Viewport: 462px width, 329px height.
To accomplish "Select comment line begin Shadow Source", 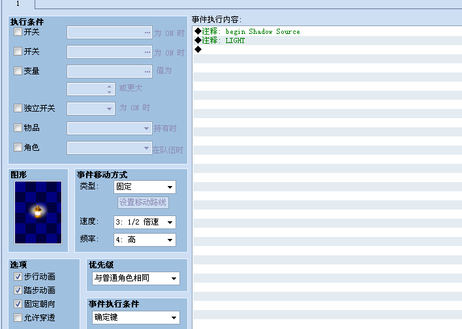I will [x=328, y=31].
